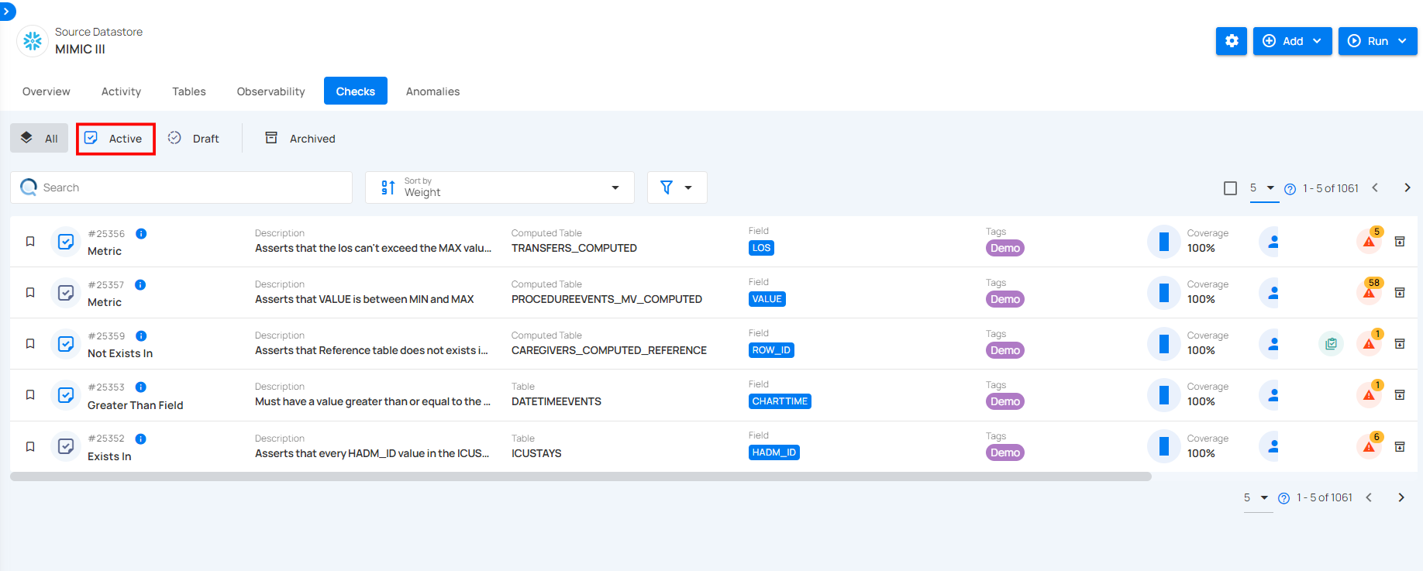Click the Demo tag on ICUSTAYS row

[x=1005, y=452]
